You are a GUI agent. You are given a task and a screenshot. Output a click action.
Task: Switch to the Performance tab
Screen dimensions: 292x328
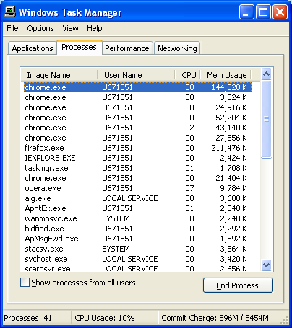point(127,48)
